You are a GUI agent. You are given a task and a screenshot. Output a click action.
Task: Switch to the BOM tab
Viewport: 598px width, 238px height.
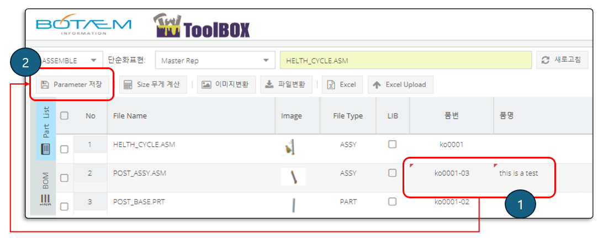pyautogui.click(x=46, y=188)
